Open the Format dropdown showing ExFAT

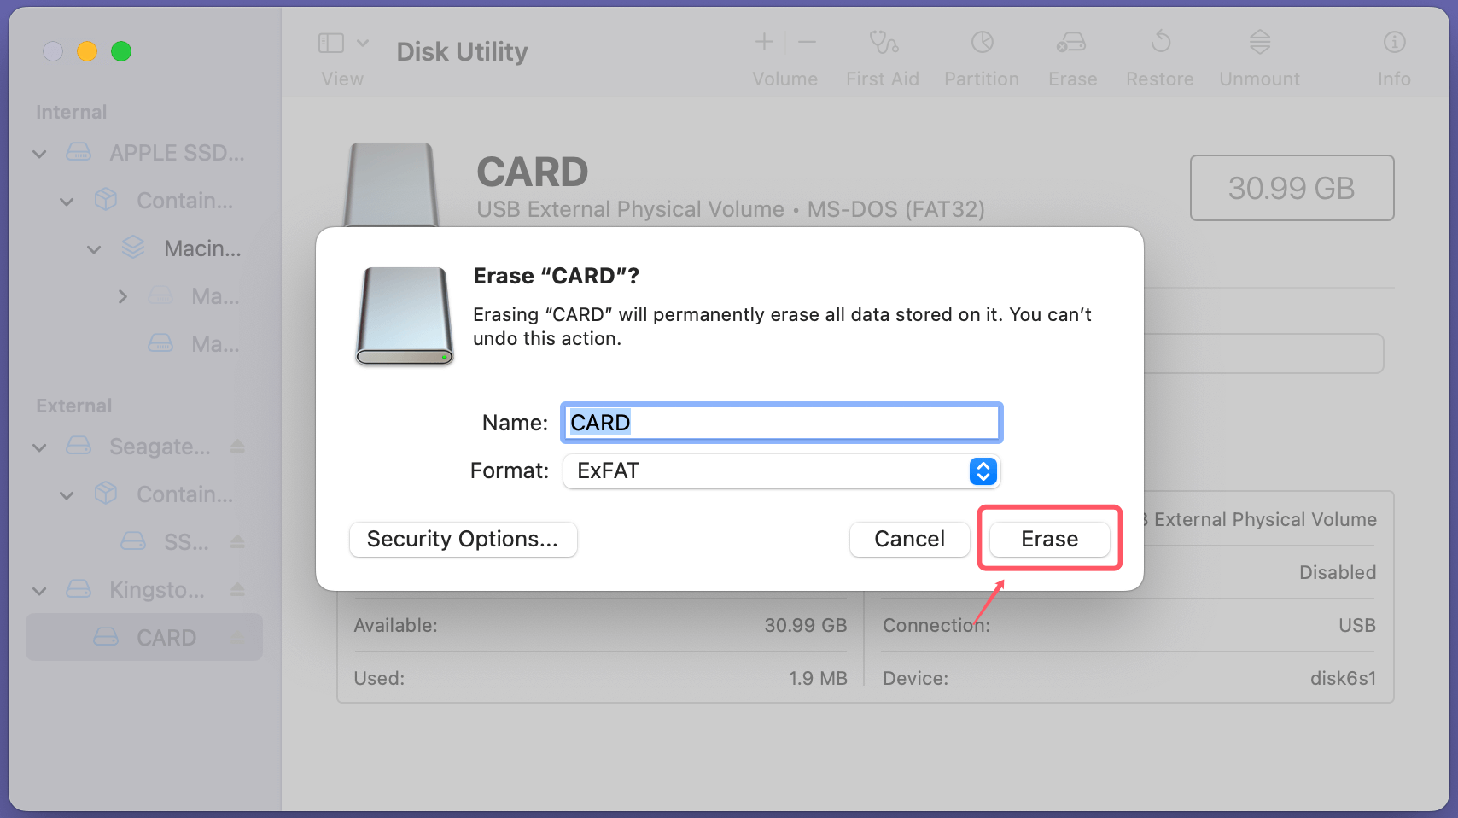tap(982, 471)
